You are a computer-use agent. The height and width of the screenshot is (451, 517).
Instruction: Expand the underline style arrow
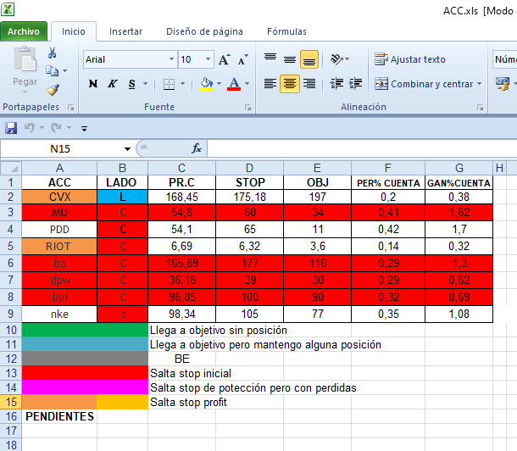[145, 84]
